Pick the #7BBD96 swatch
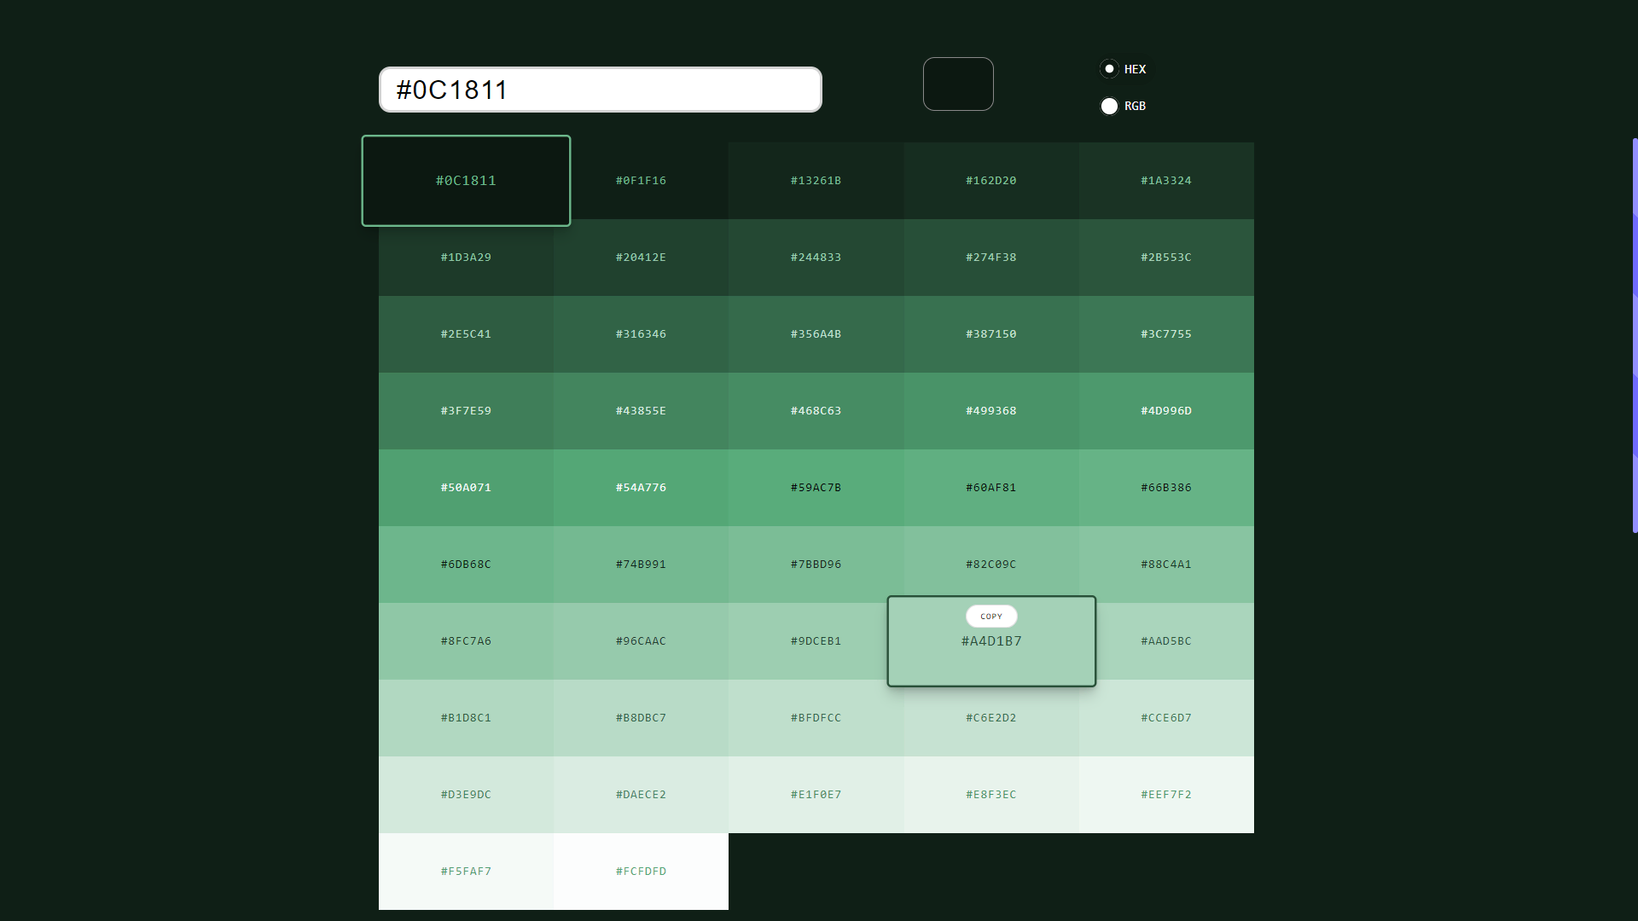1638x921 pixels. 816,565
